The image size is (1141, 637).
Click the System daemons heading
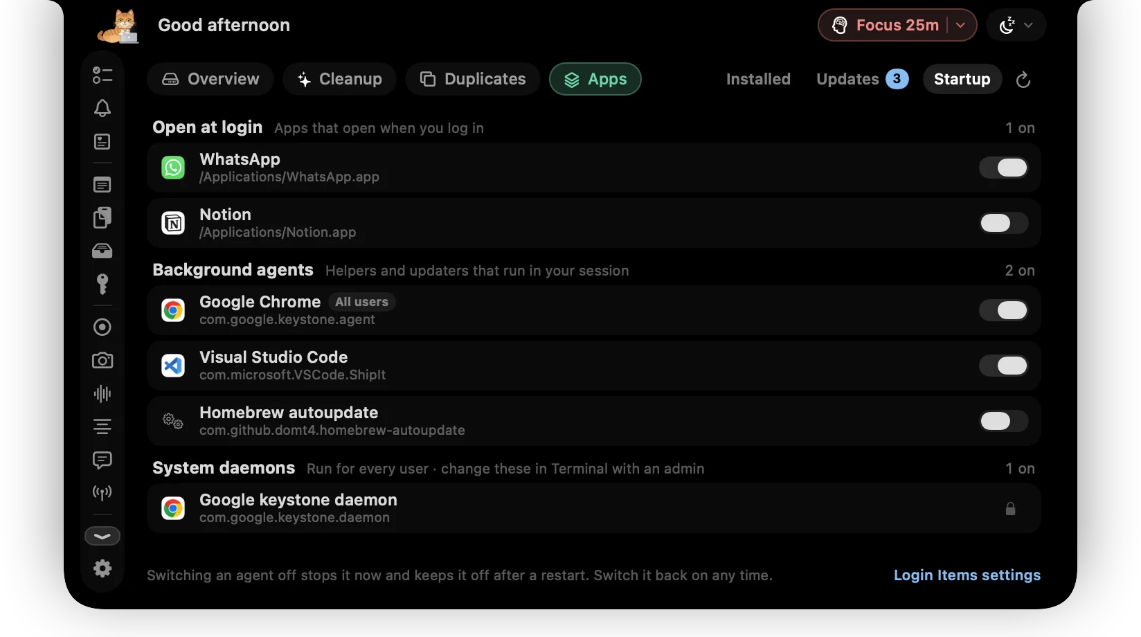point(224,468)
